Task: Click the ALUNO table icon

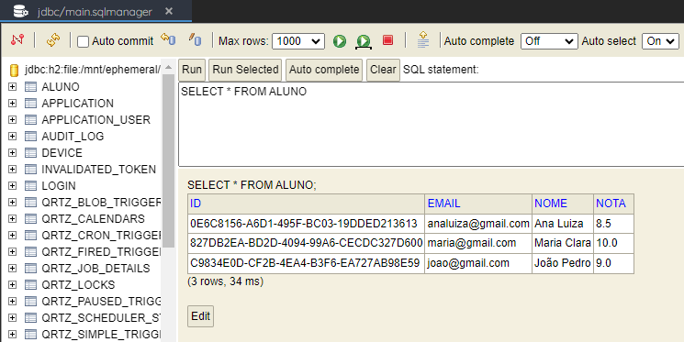Action: click(30, 87)
